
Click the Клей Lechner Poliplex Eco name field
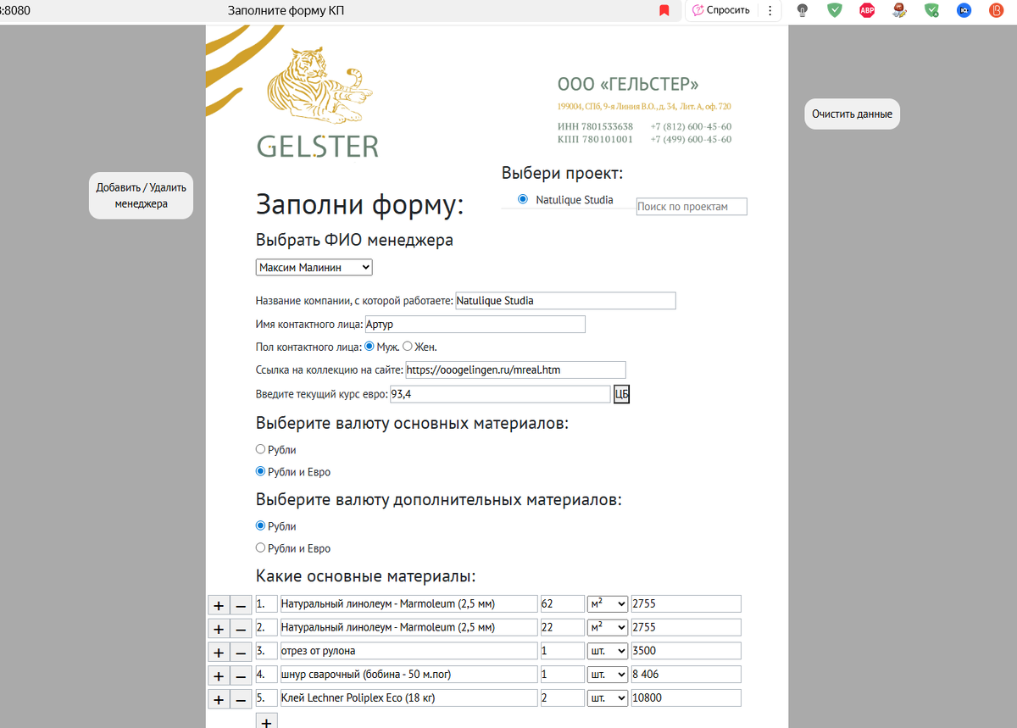pyautogui.click(x=408, y=698)
